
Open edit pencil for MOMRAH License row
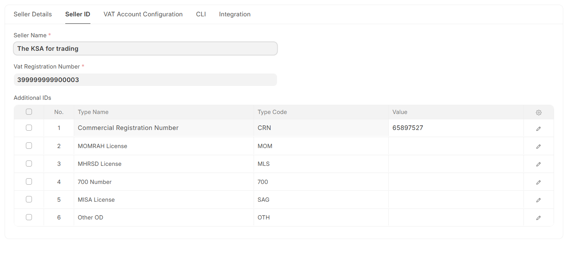[538, 146]
